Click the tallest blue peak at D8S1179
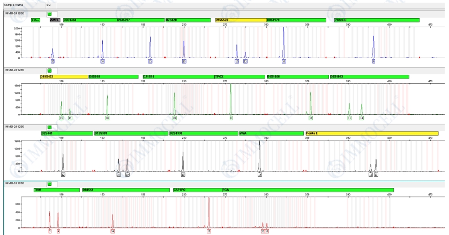This screenshot has width=449, height=235. tap(284, 42)
